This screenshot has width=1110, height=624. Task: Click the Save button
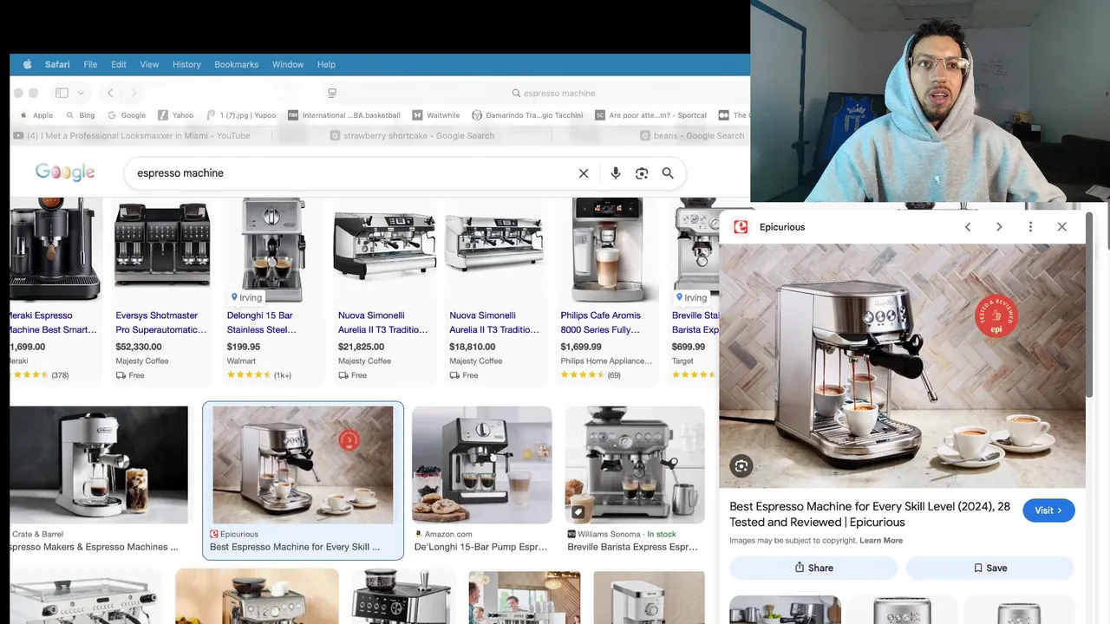pyautogui.click(x=989, y=568)
